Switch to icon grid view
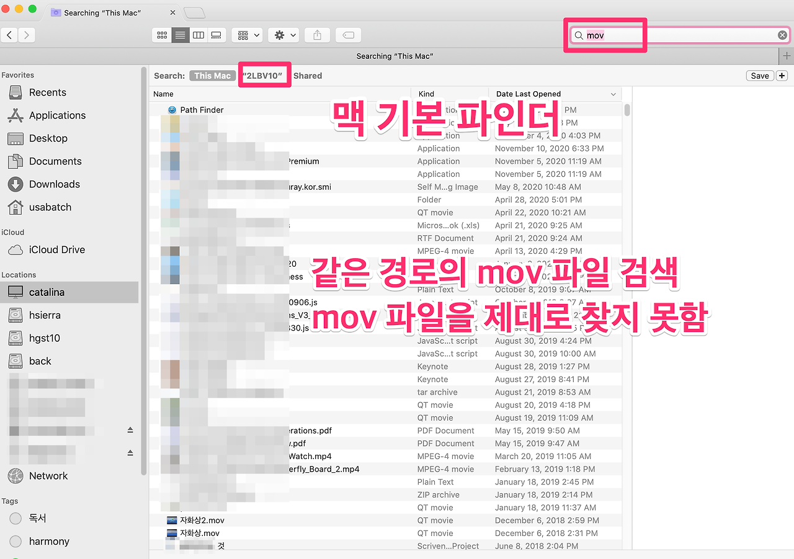Screen dimensions: 794x559 click(161, 35)
